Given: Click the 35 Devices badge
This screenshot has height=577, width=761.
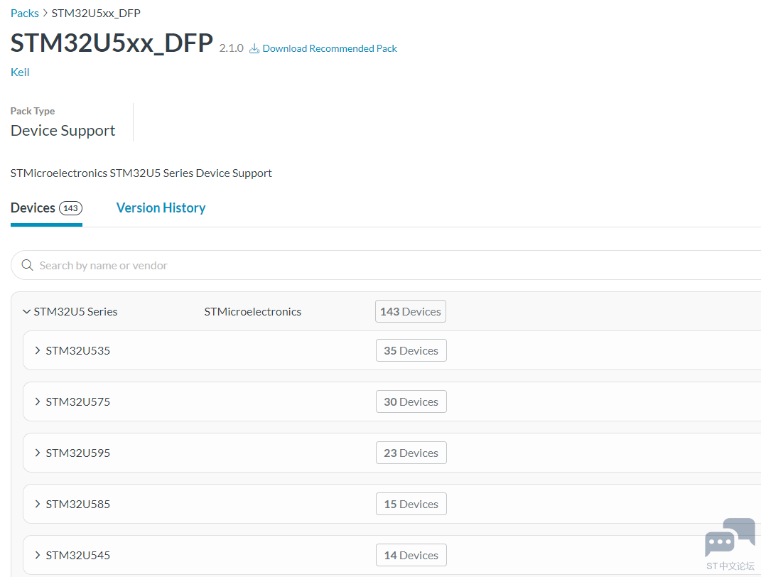Looking at the screenshot, I should click(x=411, y=350).
